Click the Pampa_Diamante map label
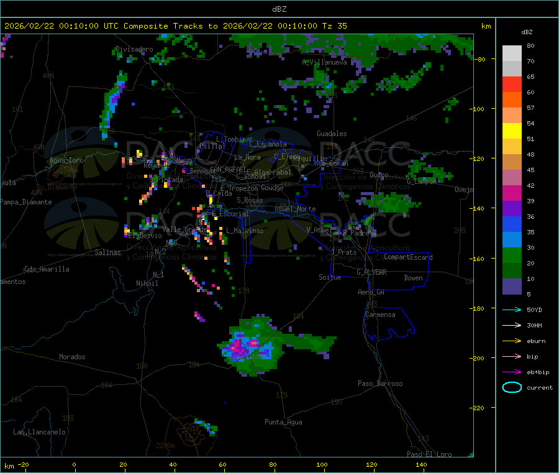The image size is (559, 473). [25, 202]
